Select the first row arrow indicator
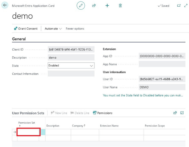This screenshot has height=147, width=189. (15, 132)
